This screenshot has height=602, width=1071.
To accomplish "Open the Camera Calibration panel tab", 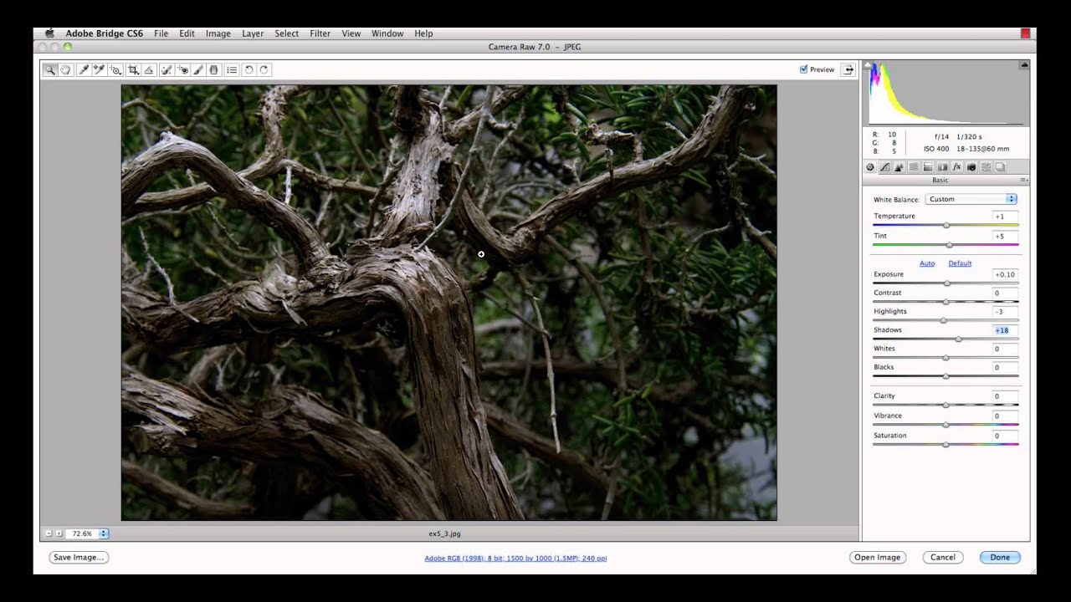I will (971, 167).
